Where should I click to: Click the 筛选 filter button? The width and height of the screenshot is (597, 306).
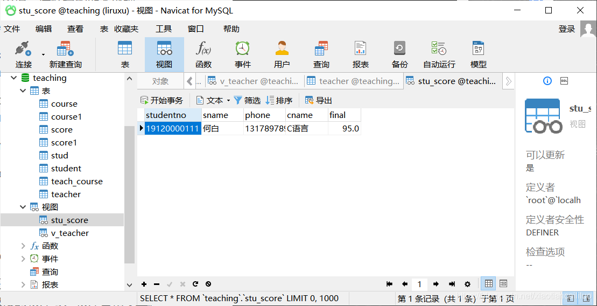tap(247, 101)
